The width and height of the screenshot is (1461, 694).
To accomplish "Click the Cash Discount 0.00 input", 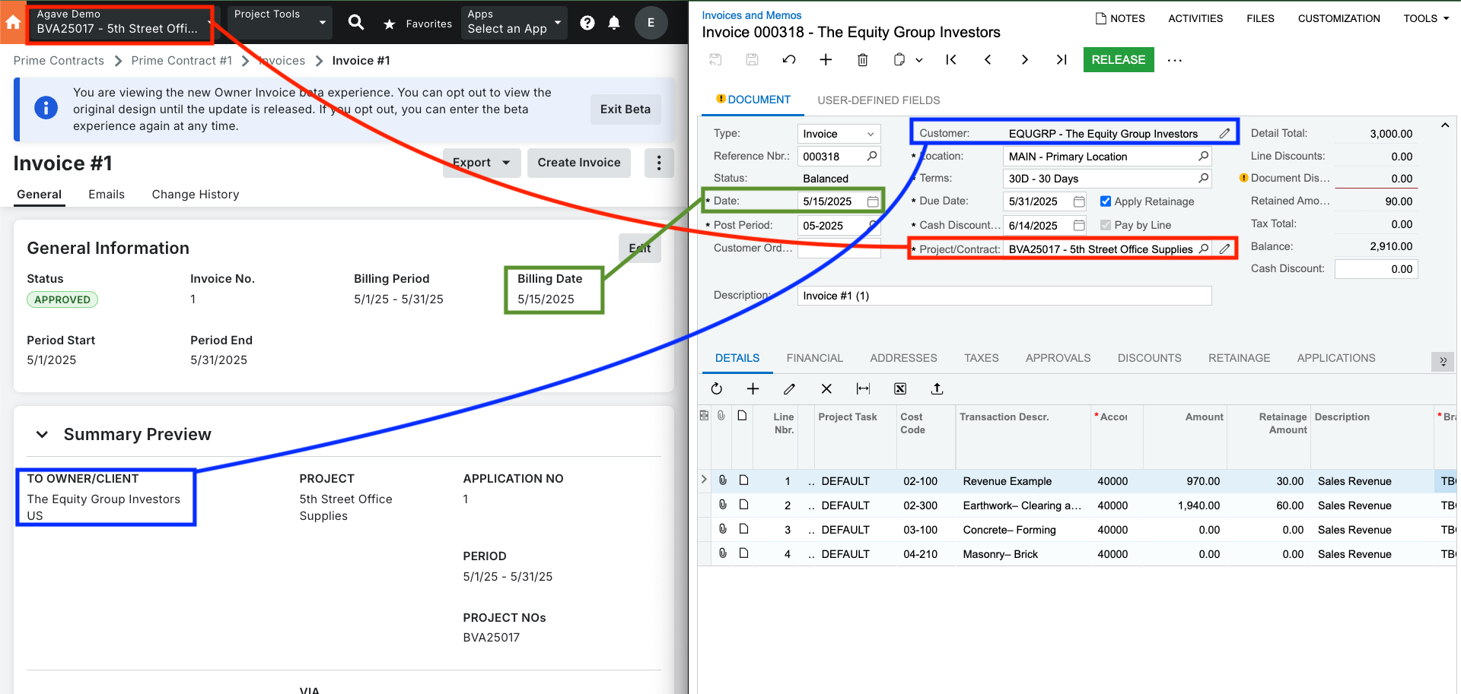I will pyautogui.click(x=1376, y=269).
